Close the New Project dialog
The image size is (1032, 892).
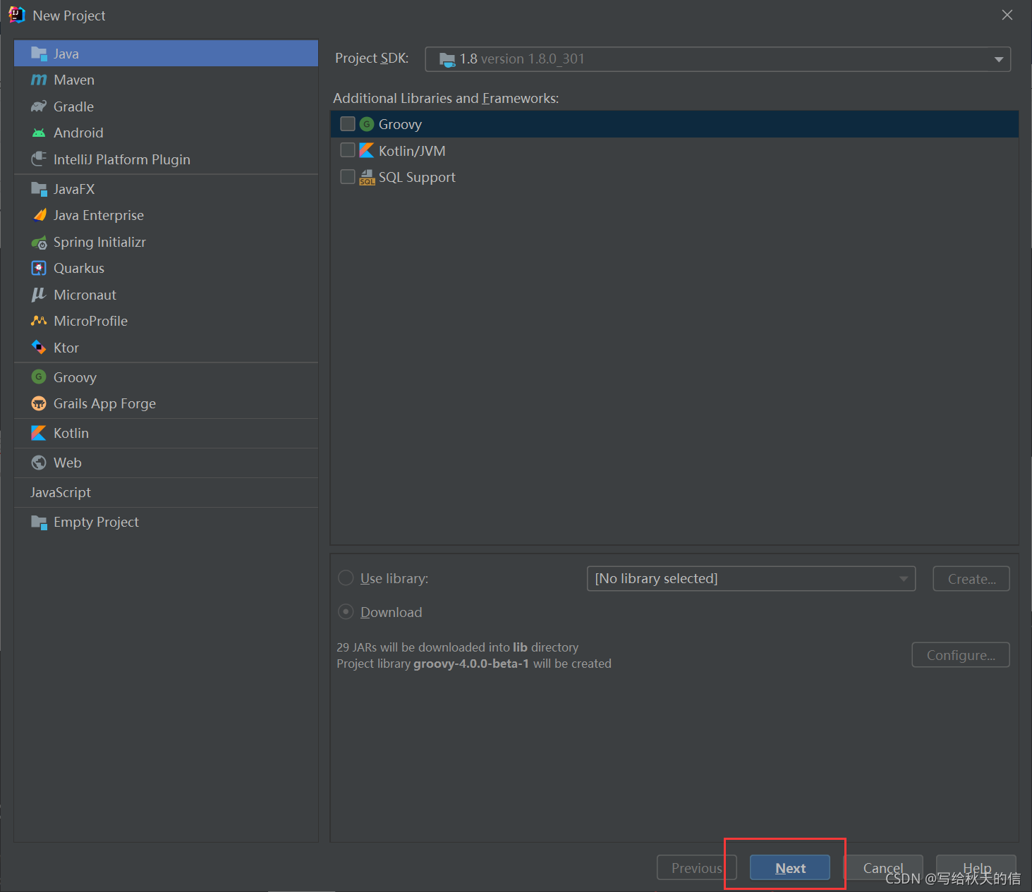pyautogui.click(x=1007, y=15)
